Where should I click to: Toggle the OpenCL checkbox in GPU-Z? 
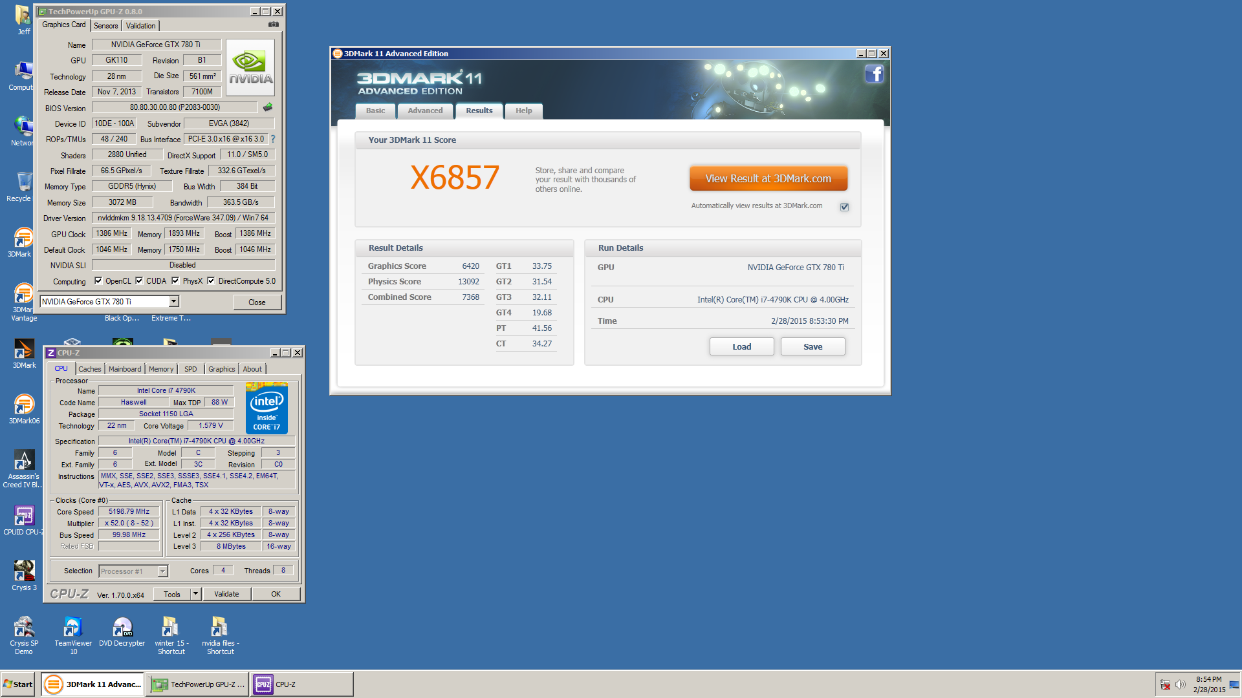pyautogui.click(x=98, y=281)
